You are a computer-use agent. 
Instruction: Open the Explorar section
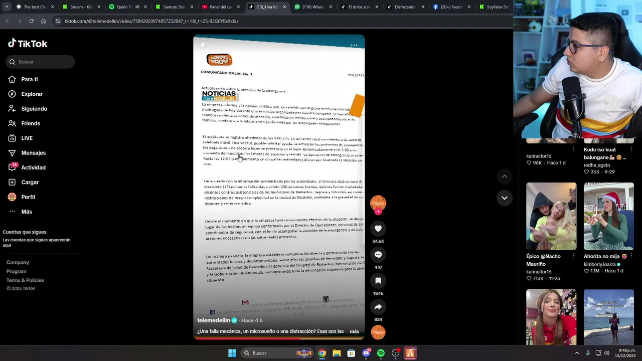click(x=26, y=94)
